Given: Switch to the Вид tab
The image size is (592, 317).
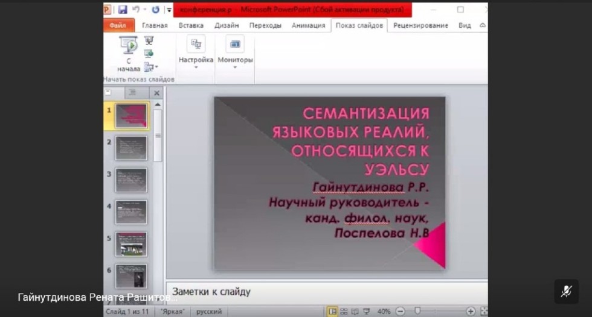Looking at the screenshot, I should (x=465, y=25).
